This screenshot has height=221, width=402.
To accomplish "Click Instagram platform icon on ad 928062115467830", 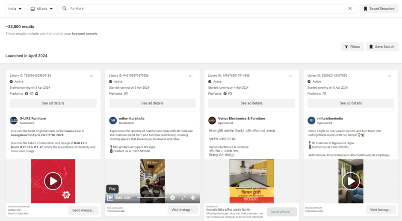I will coord(324,93).
